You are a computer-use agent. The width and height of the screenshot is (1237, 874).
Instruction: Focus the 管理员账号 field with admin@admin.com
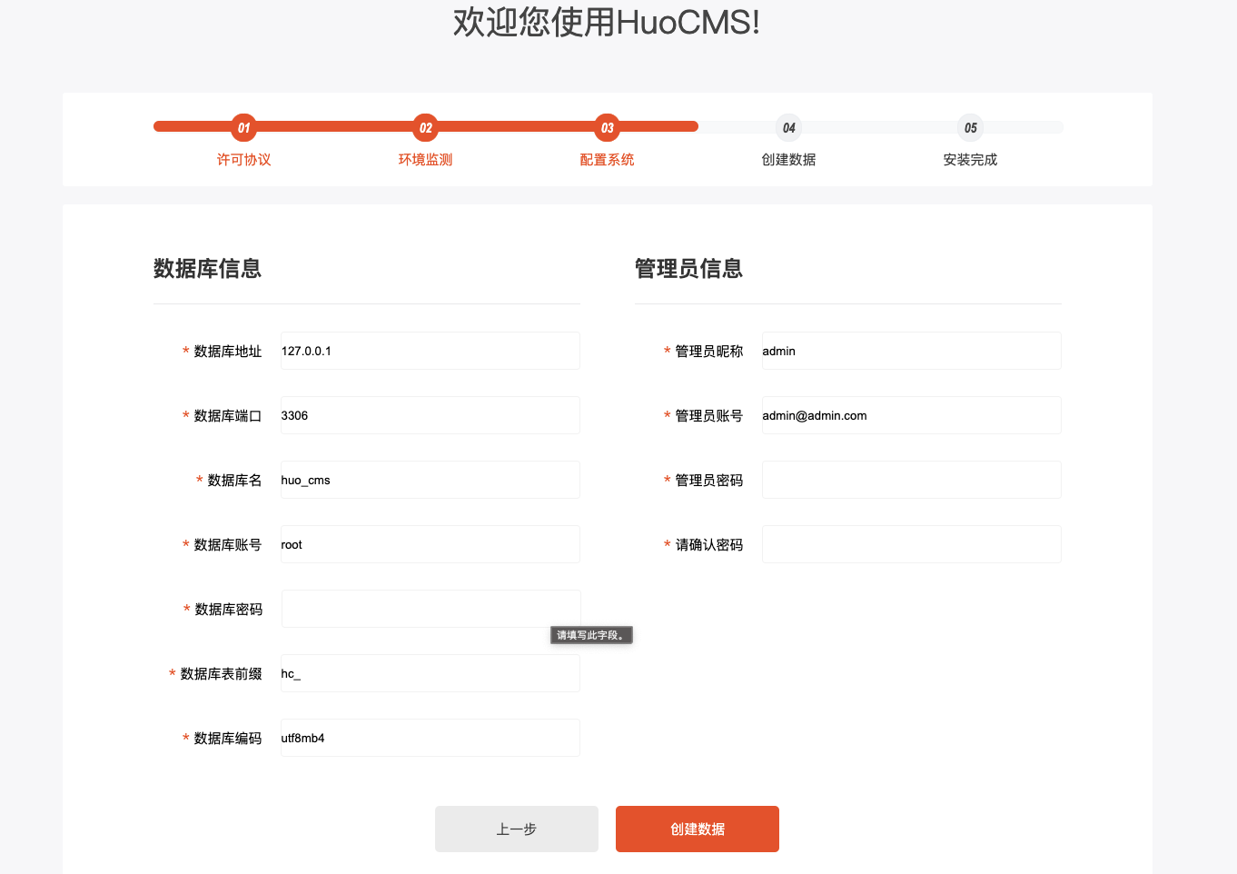click(912, 415)
